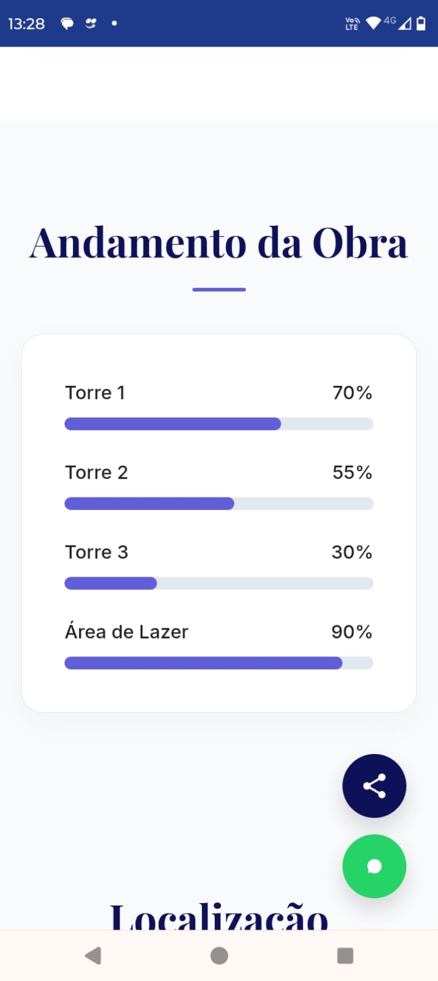Tap the 90% percentage value

tap(352, 632)
